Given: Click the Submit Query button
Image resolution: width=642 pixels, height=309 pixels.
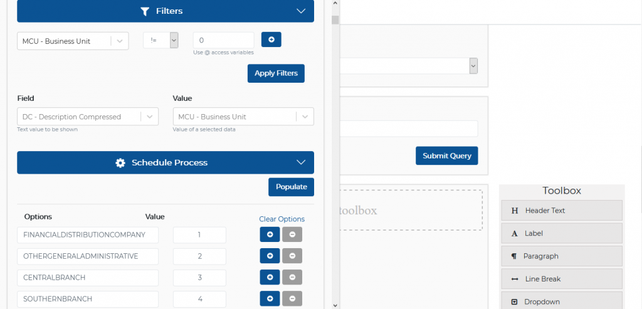Looking at the screenshot, I should coord(446,156).
